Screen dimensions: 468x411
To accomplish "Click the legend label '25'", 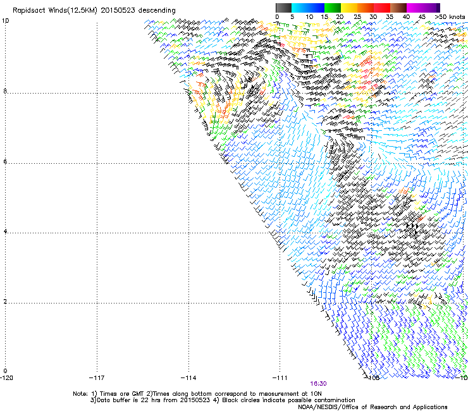I will tap(357, 17).
